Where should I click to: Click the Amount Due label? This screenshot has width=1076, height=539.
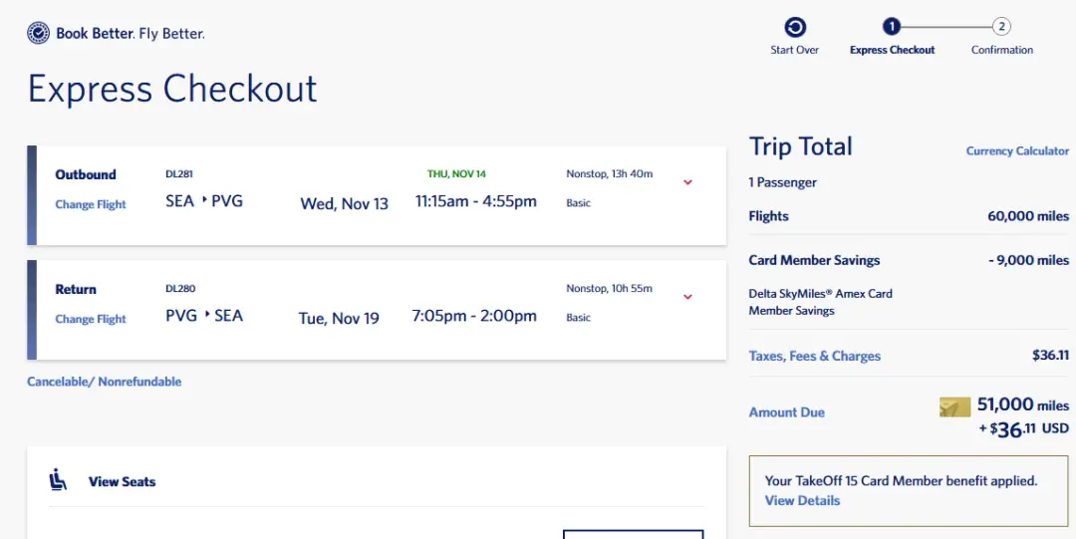coord(787,412)
